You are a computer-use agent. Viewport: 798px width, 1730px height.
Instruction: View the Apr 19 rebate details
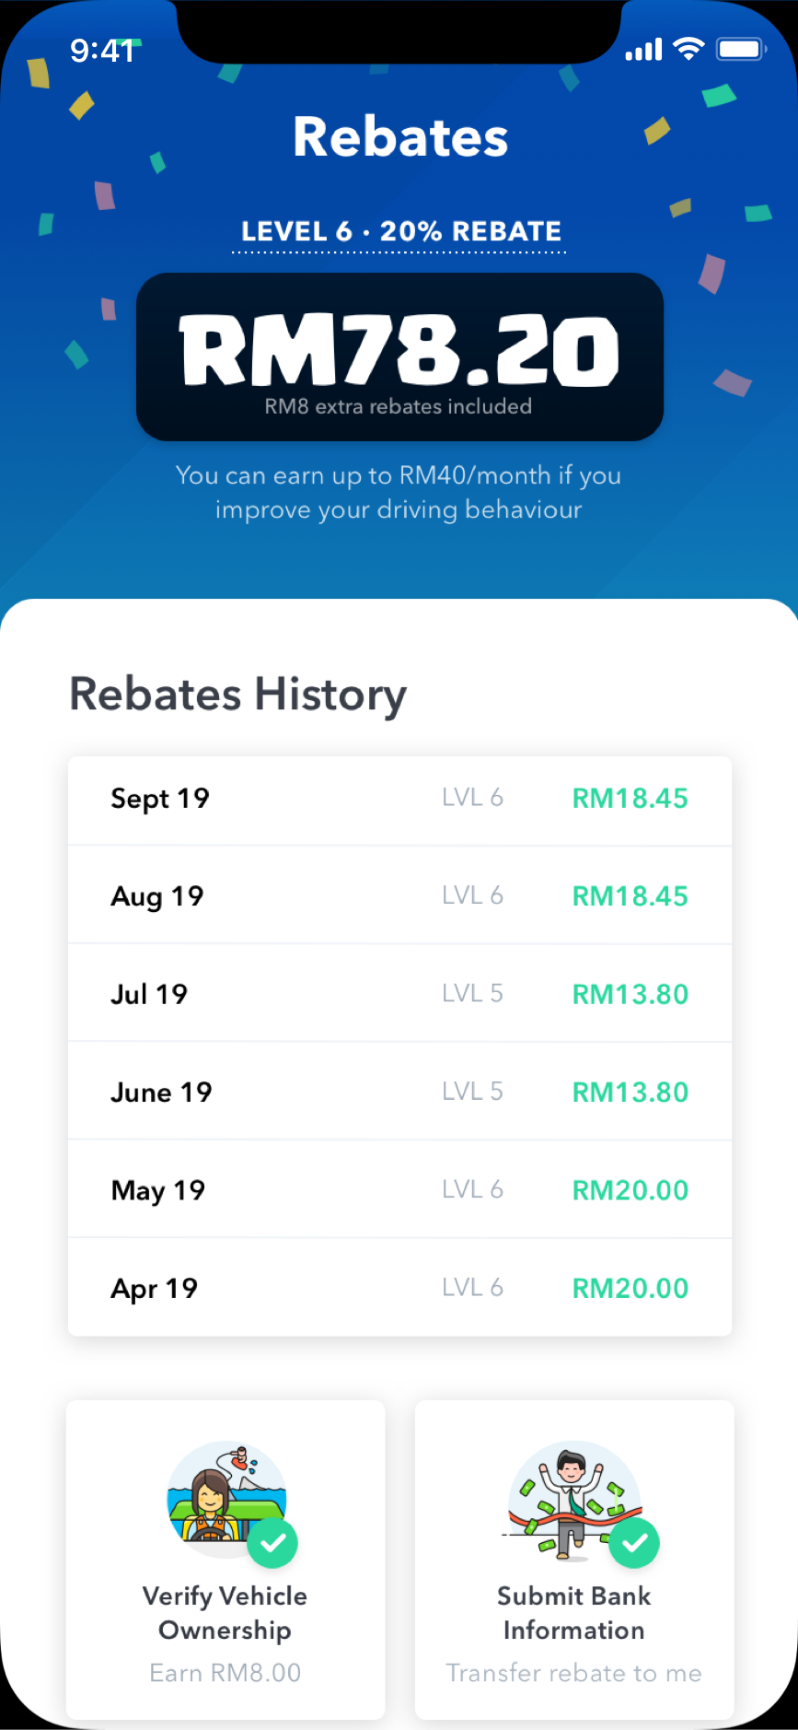click(399, 1288)
